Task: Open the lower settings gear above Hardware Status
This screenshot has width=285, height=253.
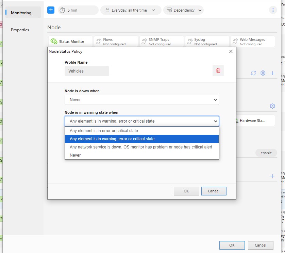Action: pyautogui.click(x=272, y=106)
